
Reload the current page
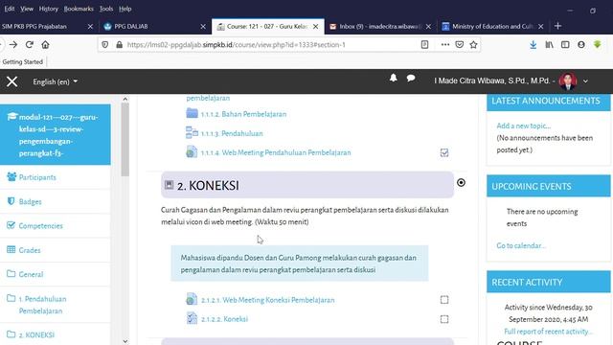[x=30, y=45]
